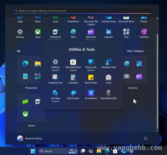
Task: Open pinned Solitaire & Casual Games
Action: click(55, 34)
